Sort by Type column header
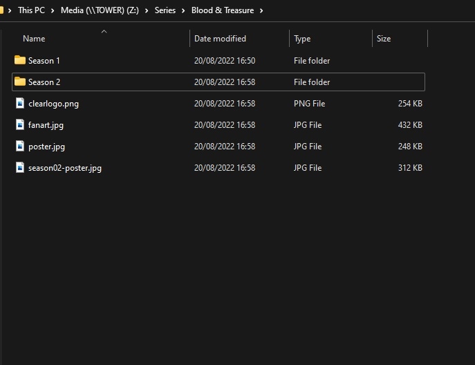Screen dimensions: 475x365 click(302, 39)
